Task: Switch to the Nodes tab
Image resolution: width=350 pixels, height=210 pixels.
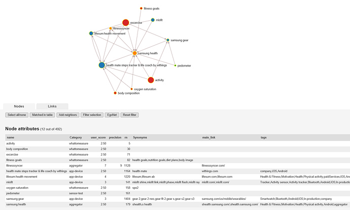Action: 19,106
